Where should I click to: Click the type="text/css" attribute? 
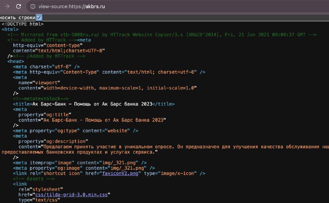click(x=39, y=200)
